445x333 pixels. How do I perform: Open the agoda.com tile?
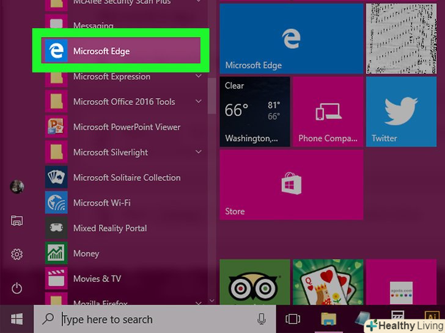click(x=401, y=282)
